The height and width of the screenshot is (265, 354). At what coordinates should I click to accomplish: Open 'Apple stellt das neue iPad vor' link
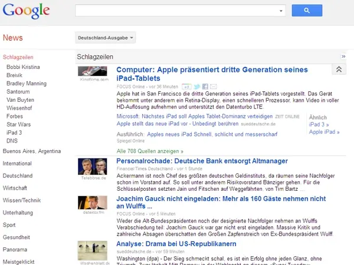178,124
